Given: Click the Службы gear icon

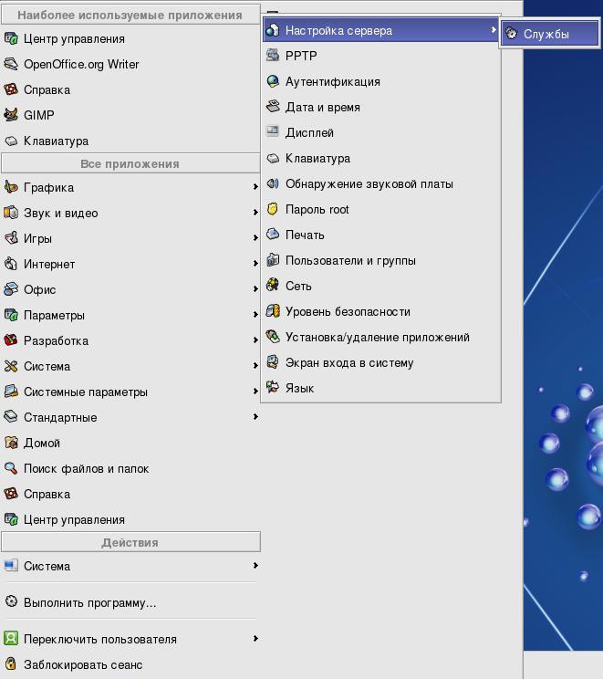Looking at the screenshot, I should 511,34.
